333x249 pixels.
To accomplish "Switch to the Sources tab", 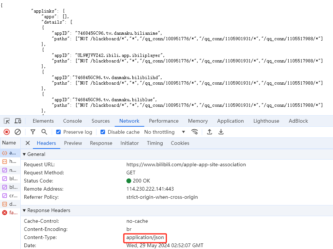I will coord(101,121).
